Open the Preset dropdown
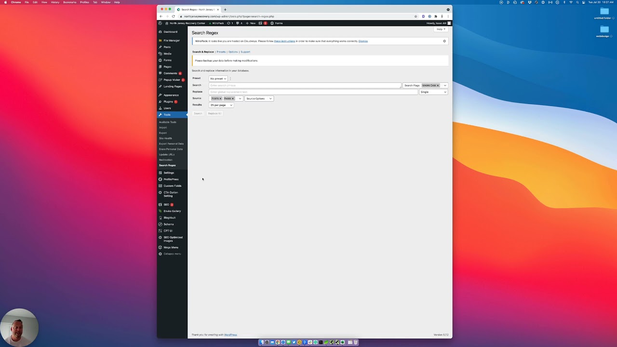 tap(218, 79)
